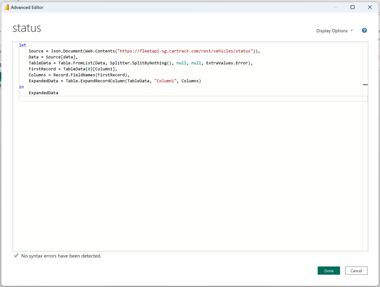Click the scrollbar position marker in editor
This screenshot has height=287, width=380.
coord(365,85)
